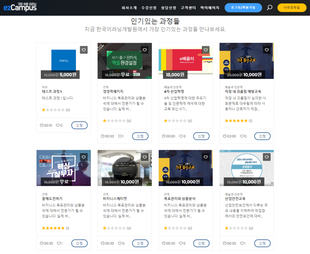Viewport: 310px width, 254px height.
Task: Click the like count heart of 비지니스에티켓
Action: pyautogui.click(x=120, y=243)
